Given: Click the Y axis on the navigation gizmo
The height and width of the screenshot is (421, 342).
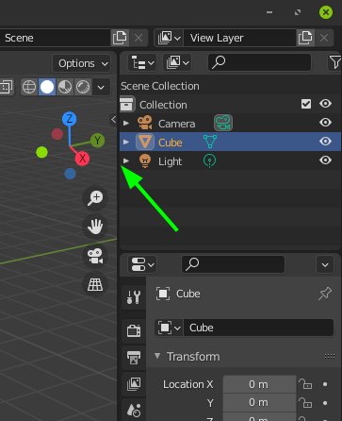Looking at the screenshot, I should [97, 141].
